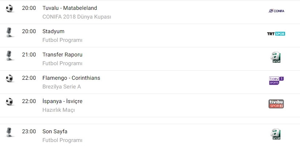The width and height of the screenshot is (300, 146).
Task: Open the Flamengo - Corinthians match
Action: click(x=71, y=78)
